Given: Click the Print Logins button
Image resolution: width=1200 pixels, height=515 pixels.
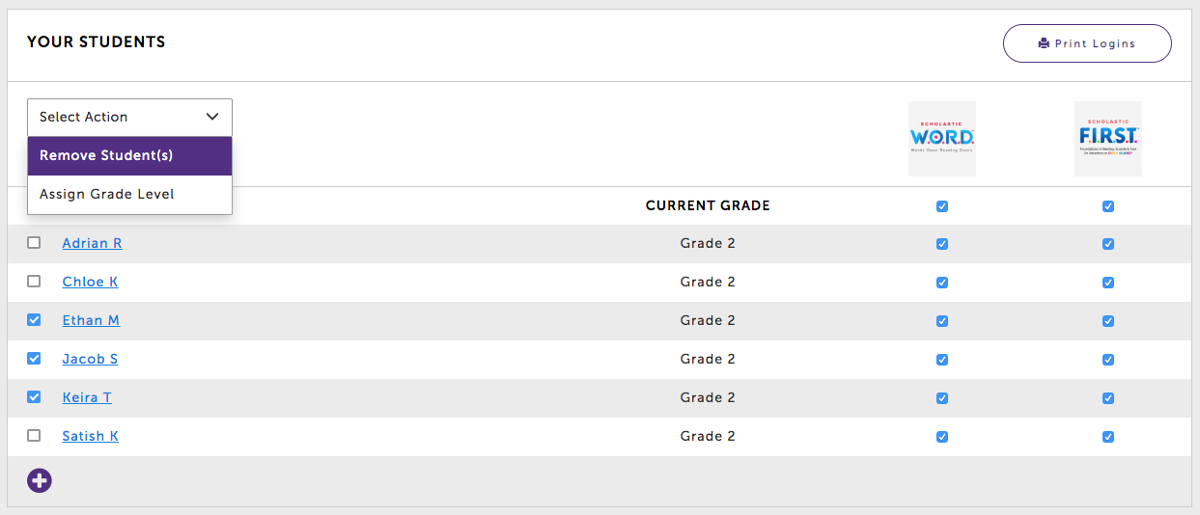Looking at the screenshot, I should click(x=1087, y=43).
